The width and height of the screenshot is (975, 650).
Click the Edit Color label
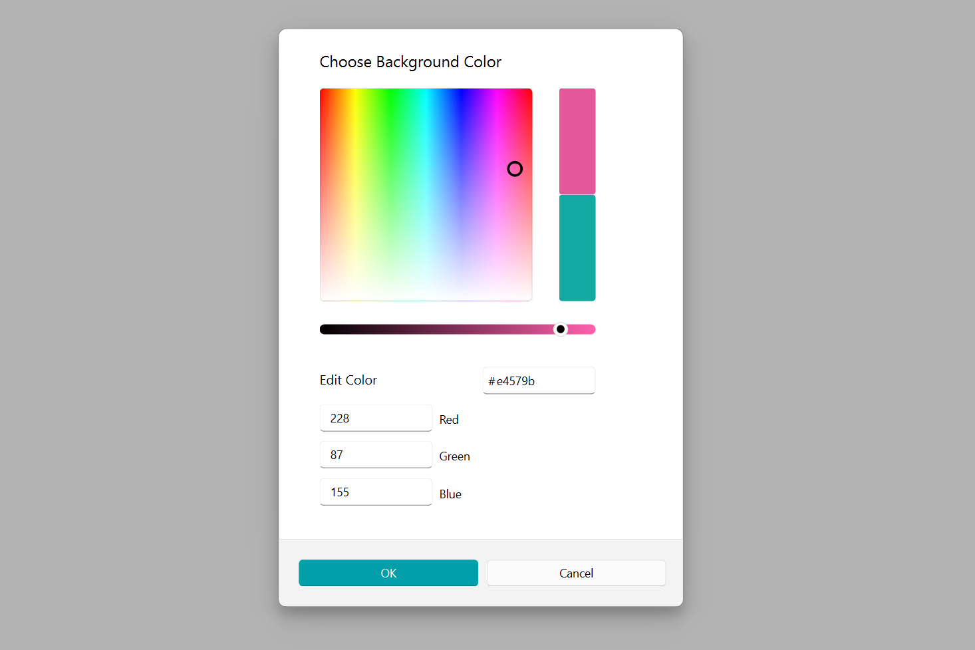(348, 380)
